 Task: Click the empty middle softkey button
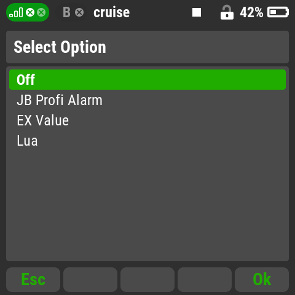[147, 280]
